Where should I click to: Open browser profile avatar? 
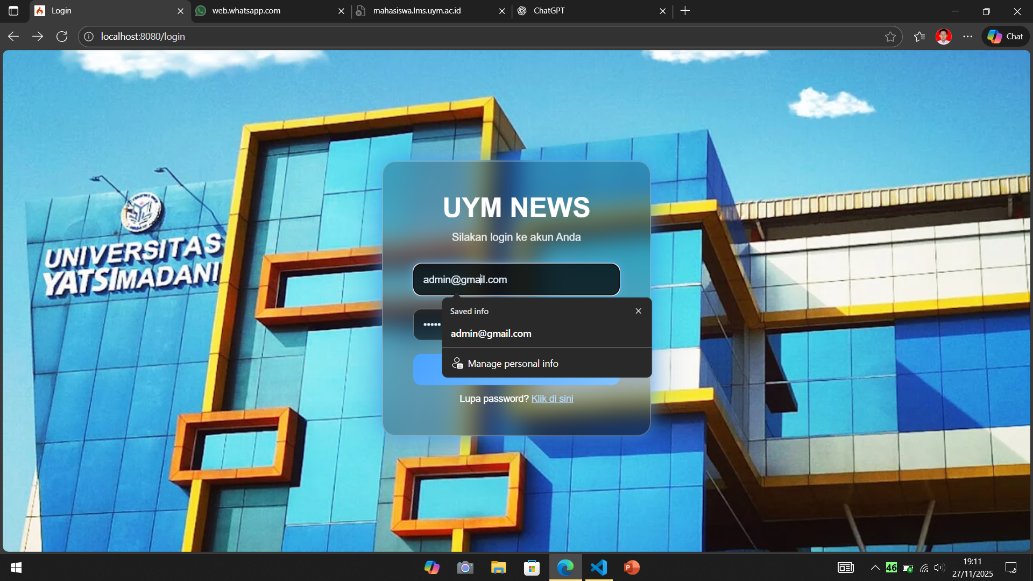tap(944, 37)
